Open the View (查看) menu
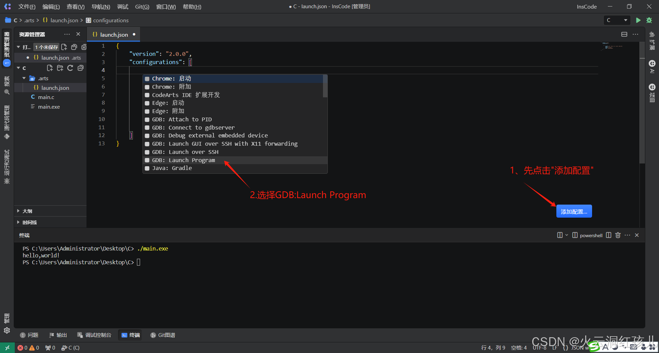Screen dimensions: 659x353 click(76, 7)
